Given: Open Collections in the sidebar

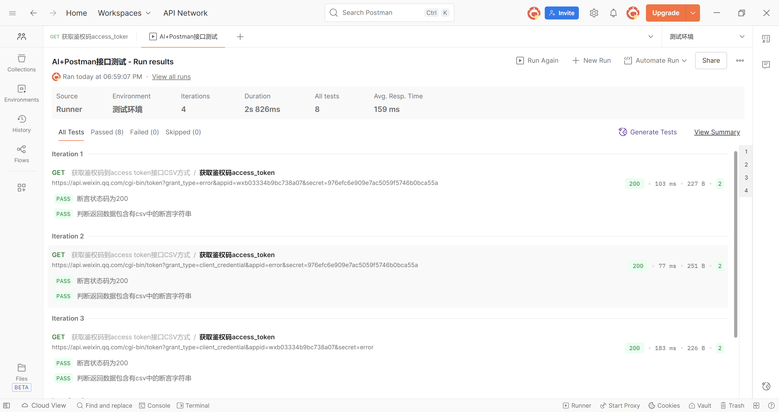Looking at the screenshot, I should coord(21,63).
